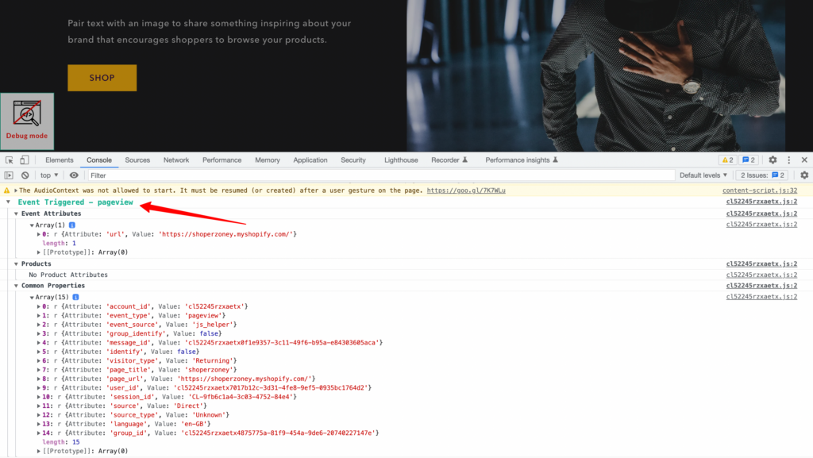This screenshot has width=813, height=458.
Task: Close the DevTools panel
Action: click(804, 160)
